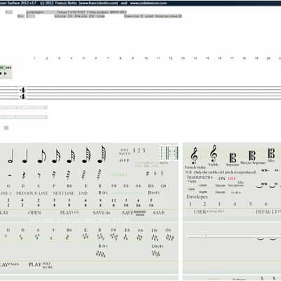Select Envelope 4
Image resolution: width=281 pixels, height=281 pixels.
[x=235, y=204]
